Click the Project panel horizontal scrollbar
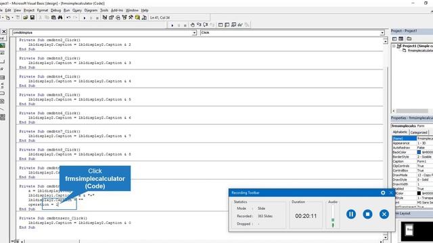The width and height of the screenshot is (433, 243). (412, 111)
